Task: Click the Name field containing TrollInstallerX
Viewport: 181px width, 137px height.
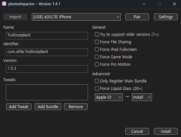Action: pyautogui.click(x=47, y=36)
